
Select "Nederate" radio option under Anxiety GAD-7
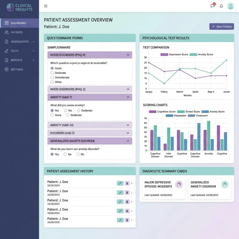68,115
